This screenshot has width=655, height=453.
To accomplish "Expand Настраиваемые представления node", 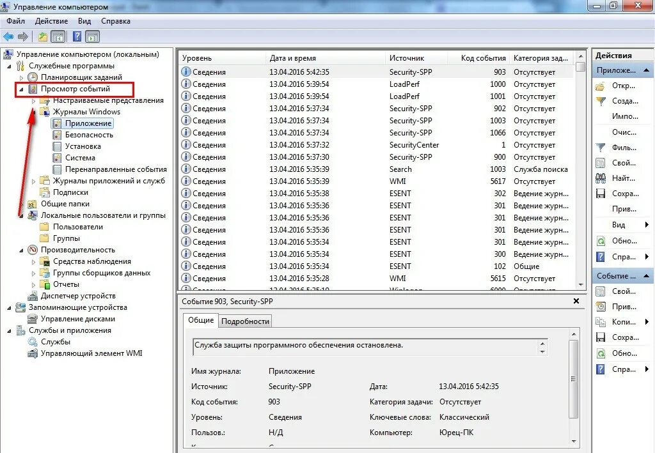I will 33,100.
